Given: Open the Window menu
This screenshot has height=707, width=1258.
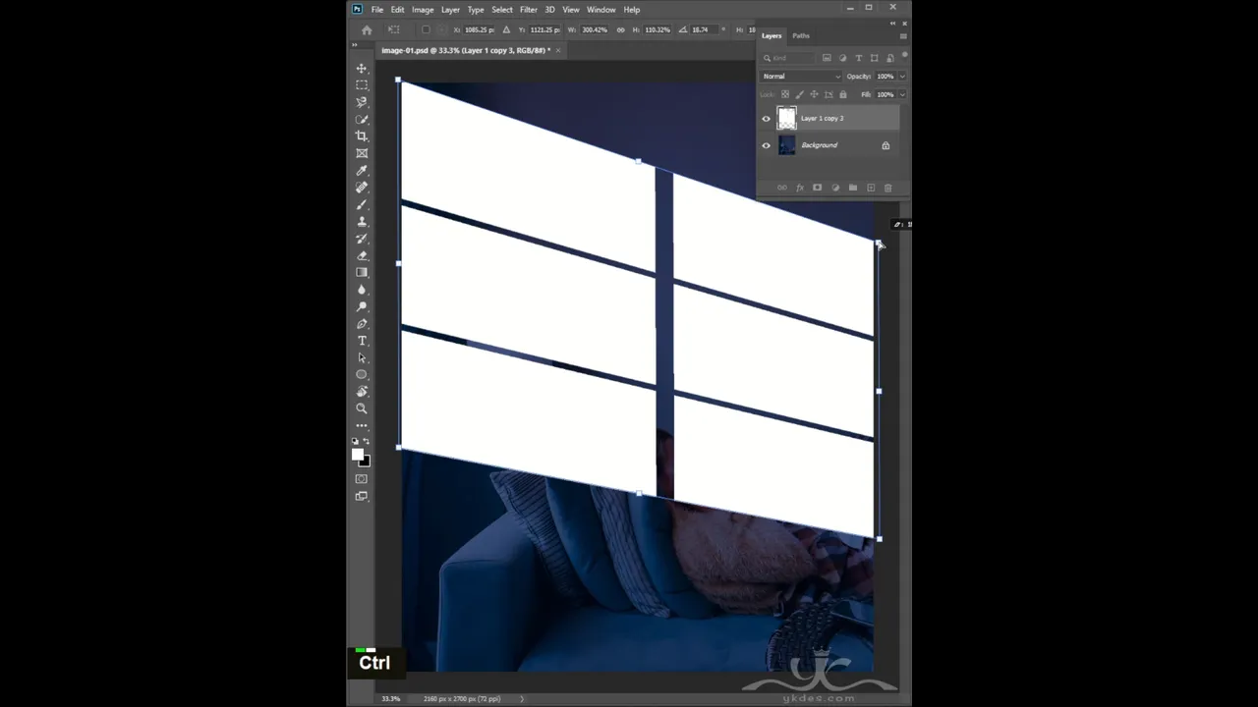Looking at the screenshot, I should pos(601,10).
